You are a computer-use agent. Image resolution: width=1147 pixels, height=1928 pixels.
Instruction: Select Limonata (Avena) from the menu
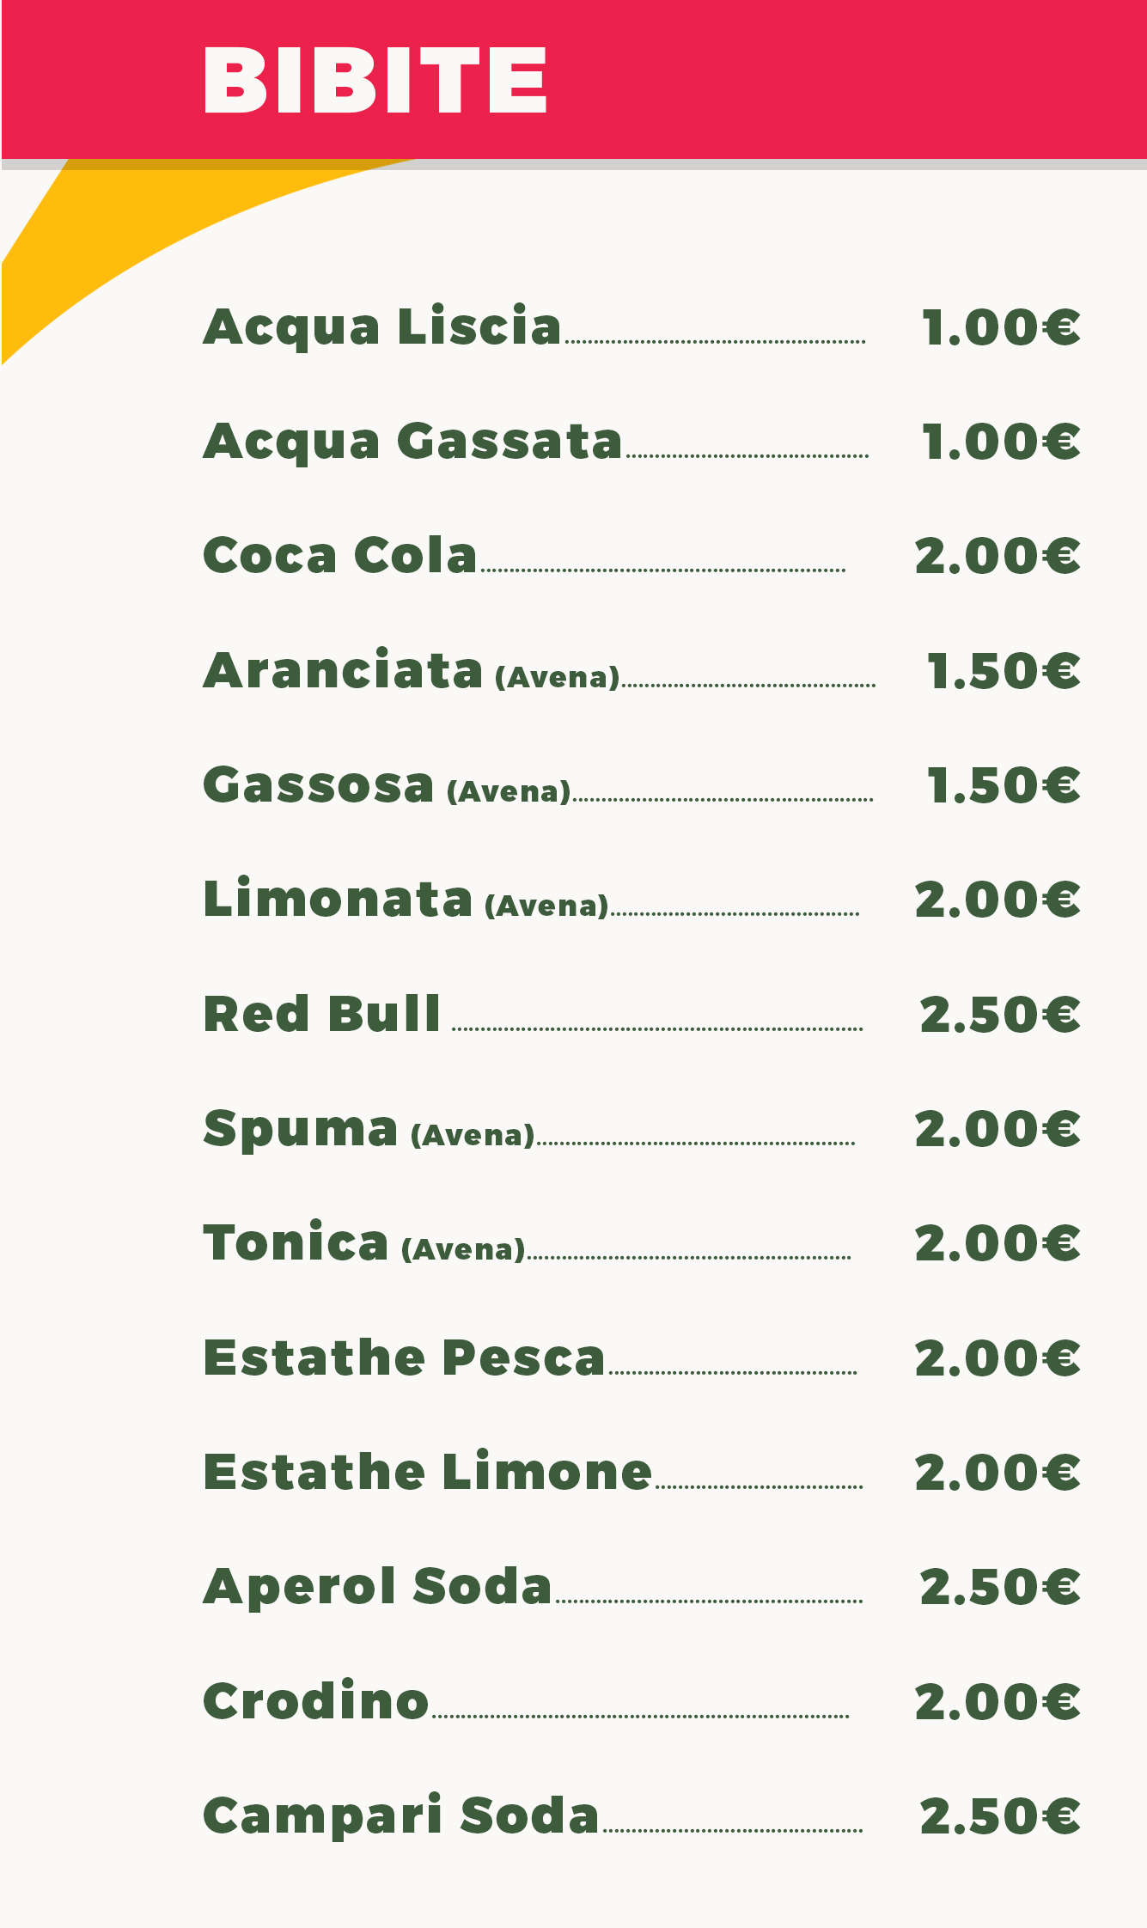[x=406, y=900]
